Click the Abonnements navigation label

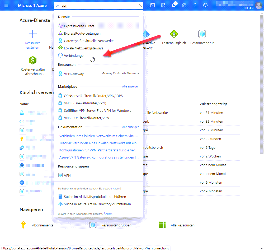tap(43, 225)
